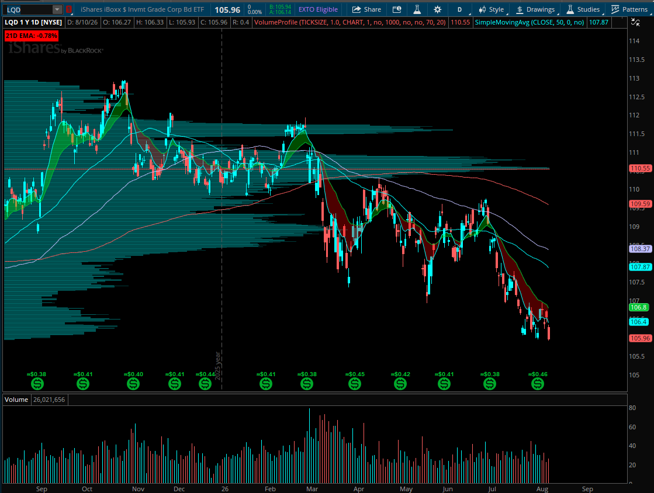The height and width of the screenshot is (493, 654).
Task: Expand the Patterns menu
Action: coord(629,9)
